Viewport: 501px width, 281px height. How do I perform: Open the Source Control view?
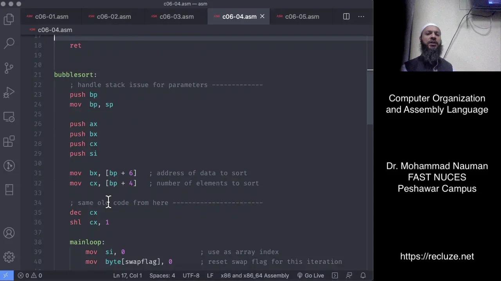9,68
